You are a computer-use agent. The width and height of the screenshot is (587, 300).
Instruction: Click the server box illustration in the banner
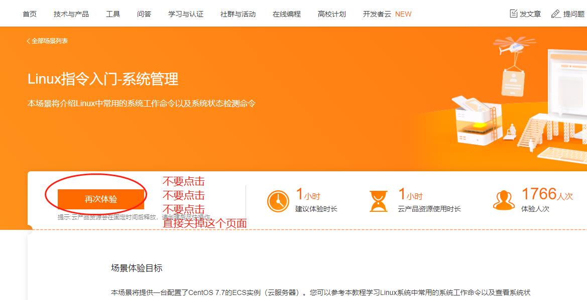pyautogui.click(x=474, y=121)
